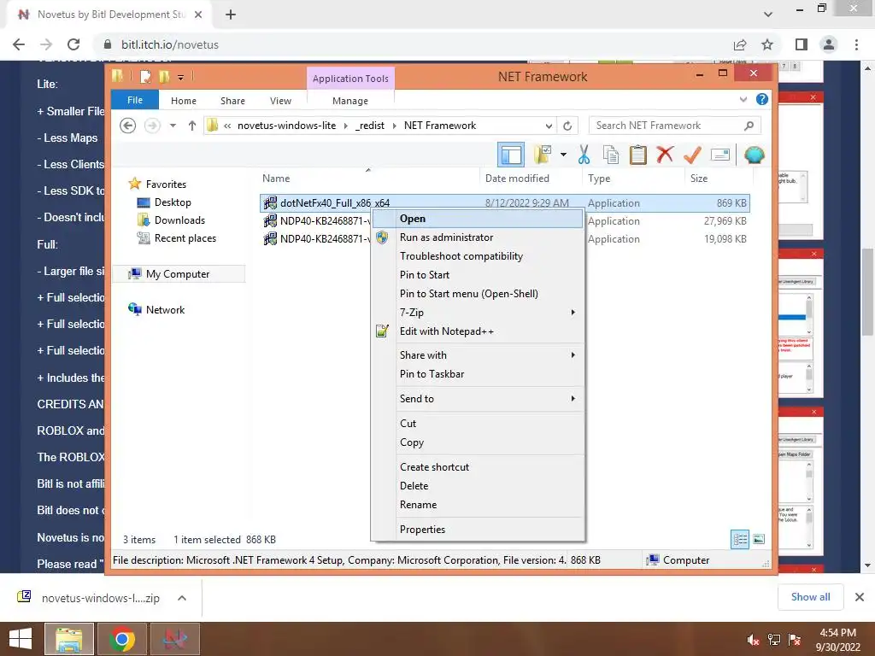
Task: Expand the address bar history dropdown
Action: (x=549, y=126)
